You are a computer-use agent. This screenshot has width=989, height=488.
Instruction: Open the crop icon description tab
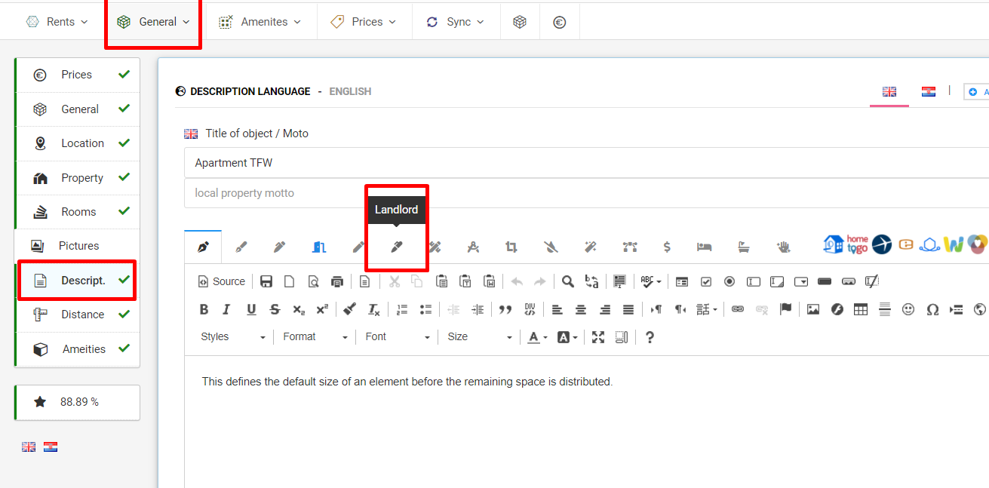[512, 247]
